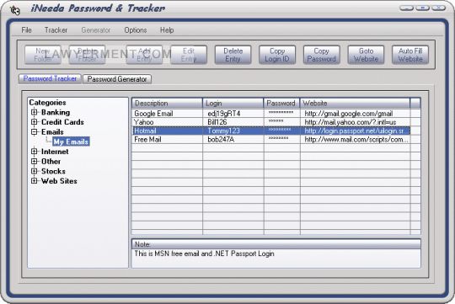Image resolution: width=455 pixels, height=304 pixels.
Task: Sort by the Password column header
Action: (281, 104)
